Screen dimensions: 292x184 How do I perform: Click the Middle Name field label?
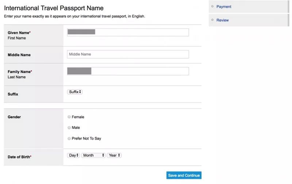click(19, 55)
